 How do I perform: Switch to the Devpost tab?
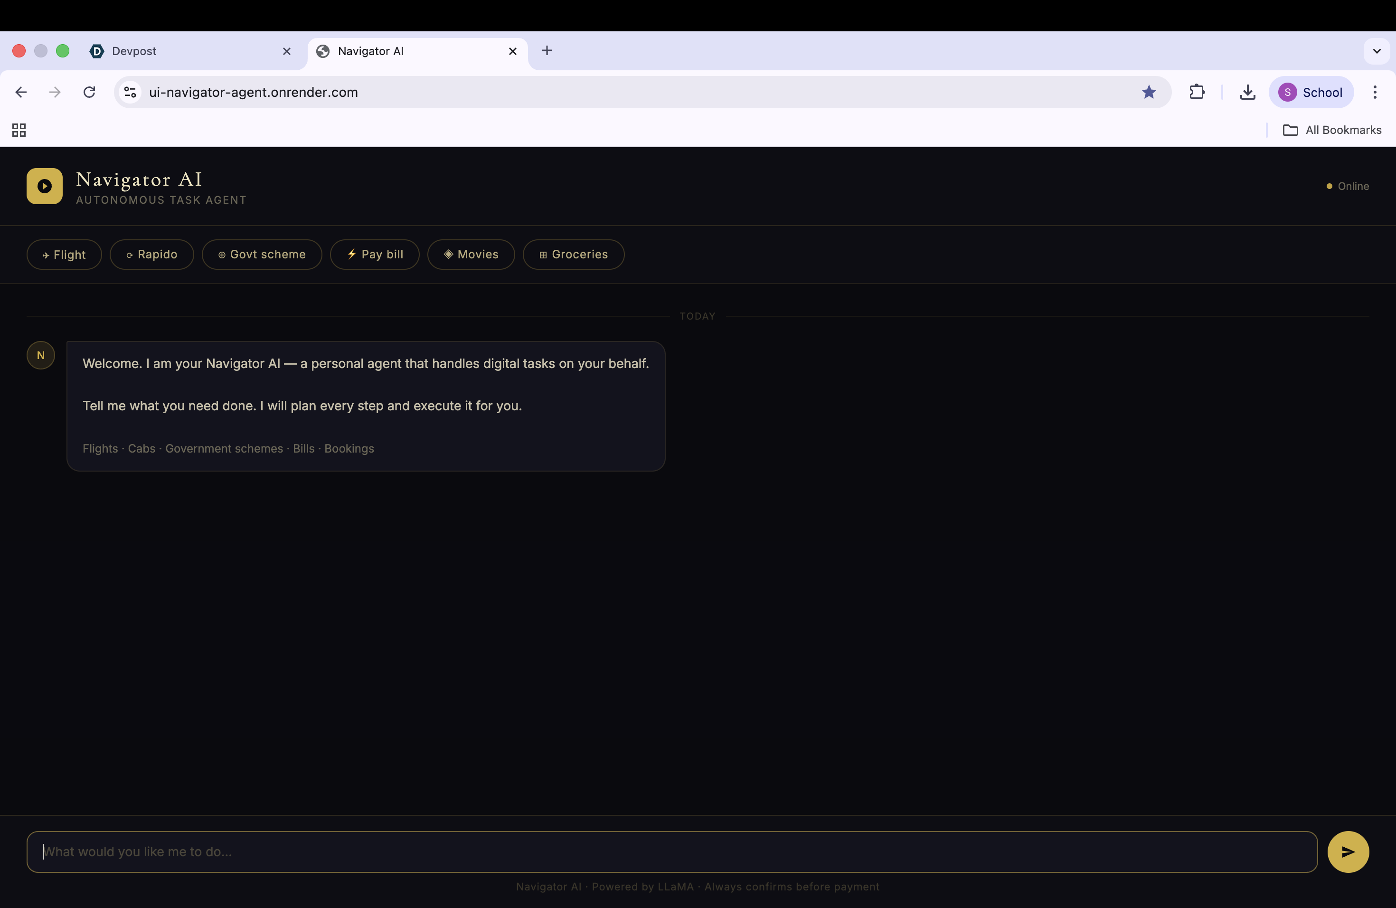click(188, 51)
